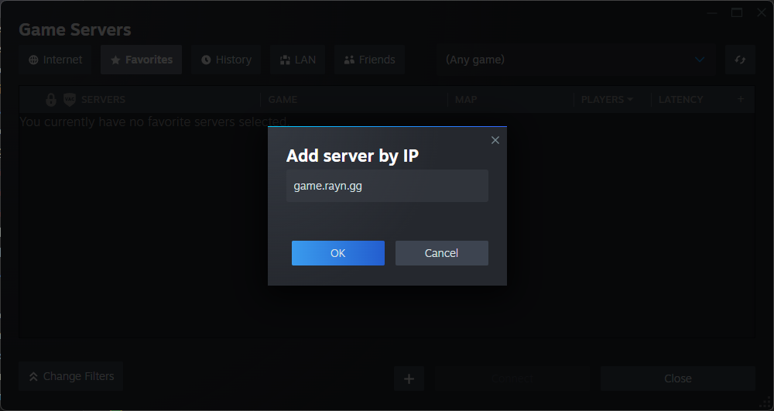Sort by LATENCY column header
774x411 pixels.
point(680,100)
